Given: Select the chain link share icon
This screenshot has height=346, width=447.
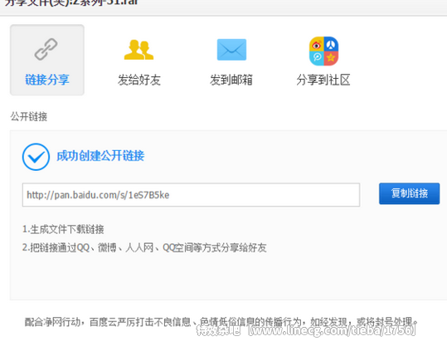Looking at the screenshot, I should tap(46, 49).
